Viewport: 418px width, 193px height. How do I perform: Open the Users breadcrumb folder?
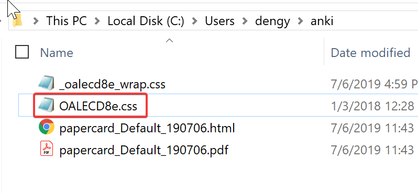[219, 21]
